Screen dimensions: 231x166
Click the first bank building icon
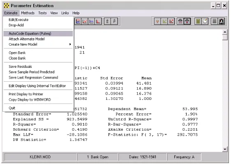click(x=180, y=21)
